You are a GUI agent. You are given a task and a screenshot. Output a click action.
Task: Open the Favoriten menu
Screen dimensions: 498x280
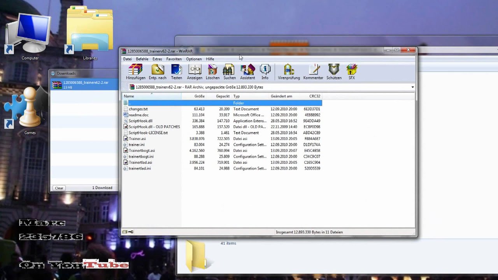pyautogui.click(x=174, y=59)
